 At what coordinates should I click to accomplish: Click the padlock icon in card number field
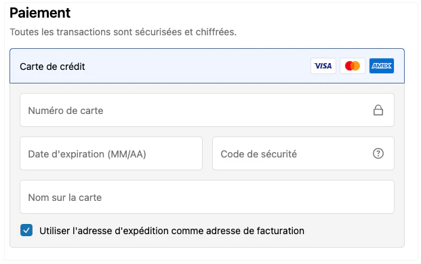tap(378, 110)
